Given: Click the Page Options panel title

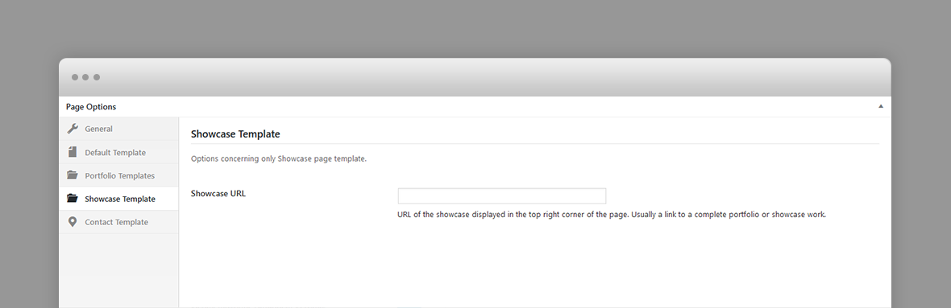Looking at the screenshot, I should 91,106.
